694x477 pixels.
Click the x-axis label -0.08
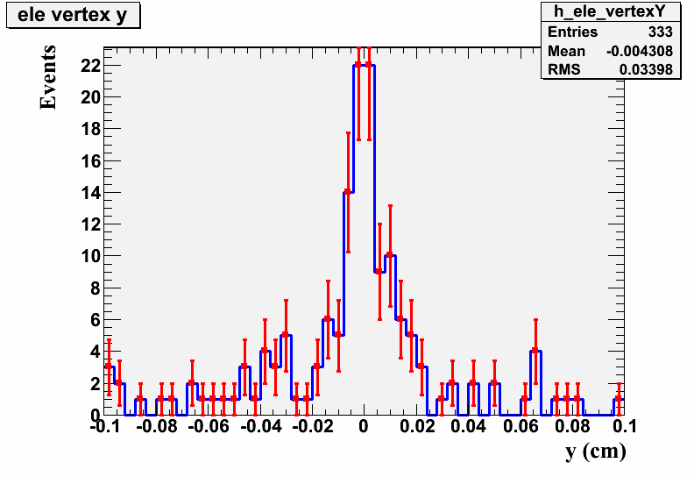(156, 426)
